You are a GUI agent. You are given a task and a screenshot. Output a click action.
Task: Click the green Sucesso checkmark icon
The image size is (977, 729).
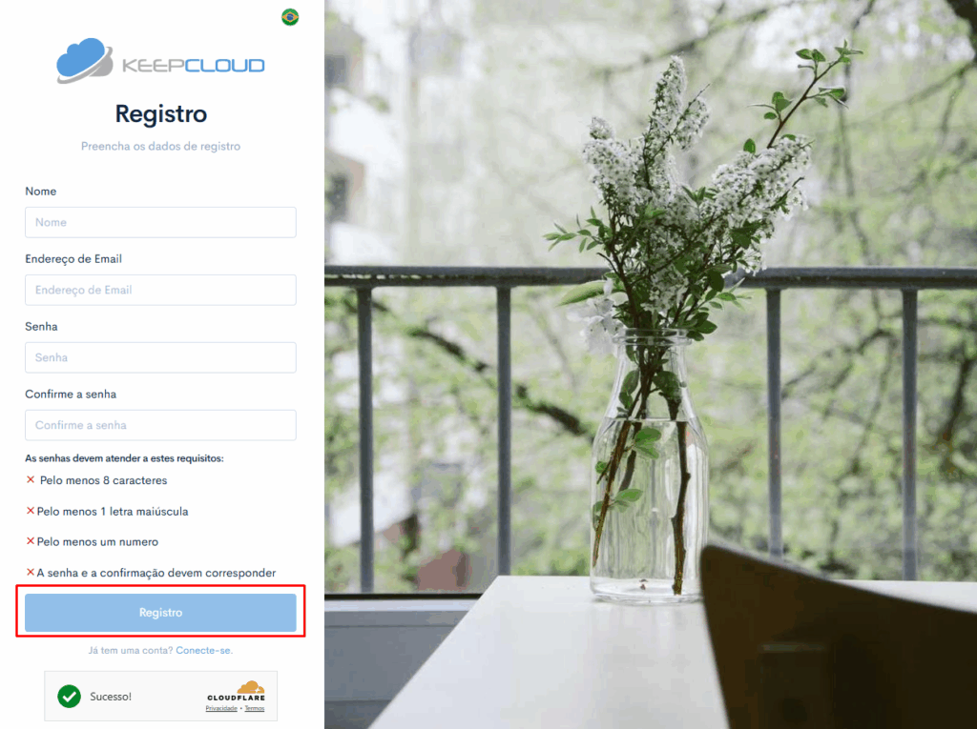(x=69, y=696)
